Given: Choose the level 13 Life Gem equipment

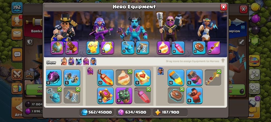Looking at the screenshot, I should coord(105,77).
